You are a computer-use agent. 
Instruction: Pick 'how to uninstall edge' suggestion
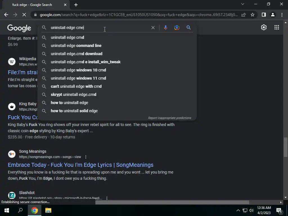[x=117, y=103]
